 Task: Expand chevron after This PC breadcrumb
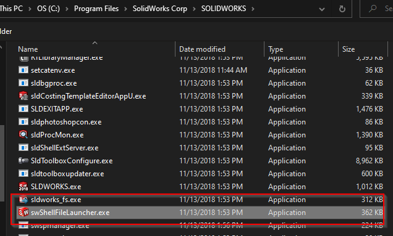click(30, 9)
